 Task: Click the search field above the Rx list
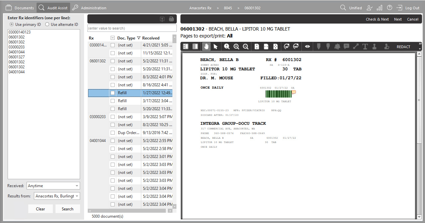pyautogui.click(x=132, y=29)
